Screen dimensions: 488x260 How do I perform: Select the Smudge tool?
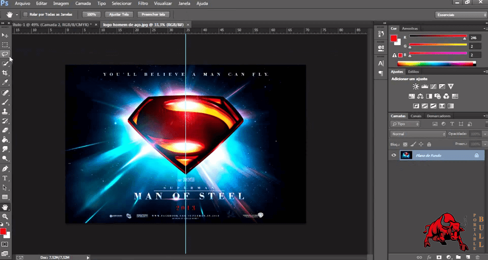5,149
